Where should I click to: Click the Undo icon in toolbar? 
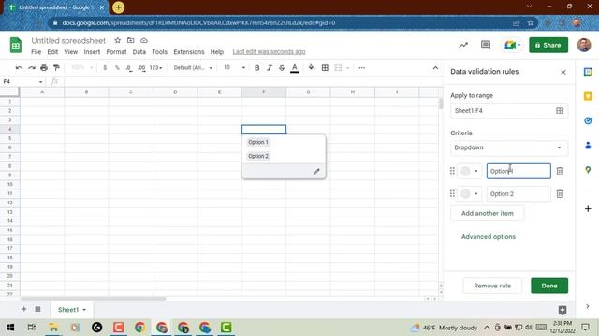(19, 68)
